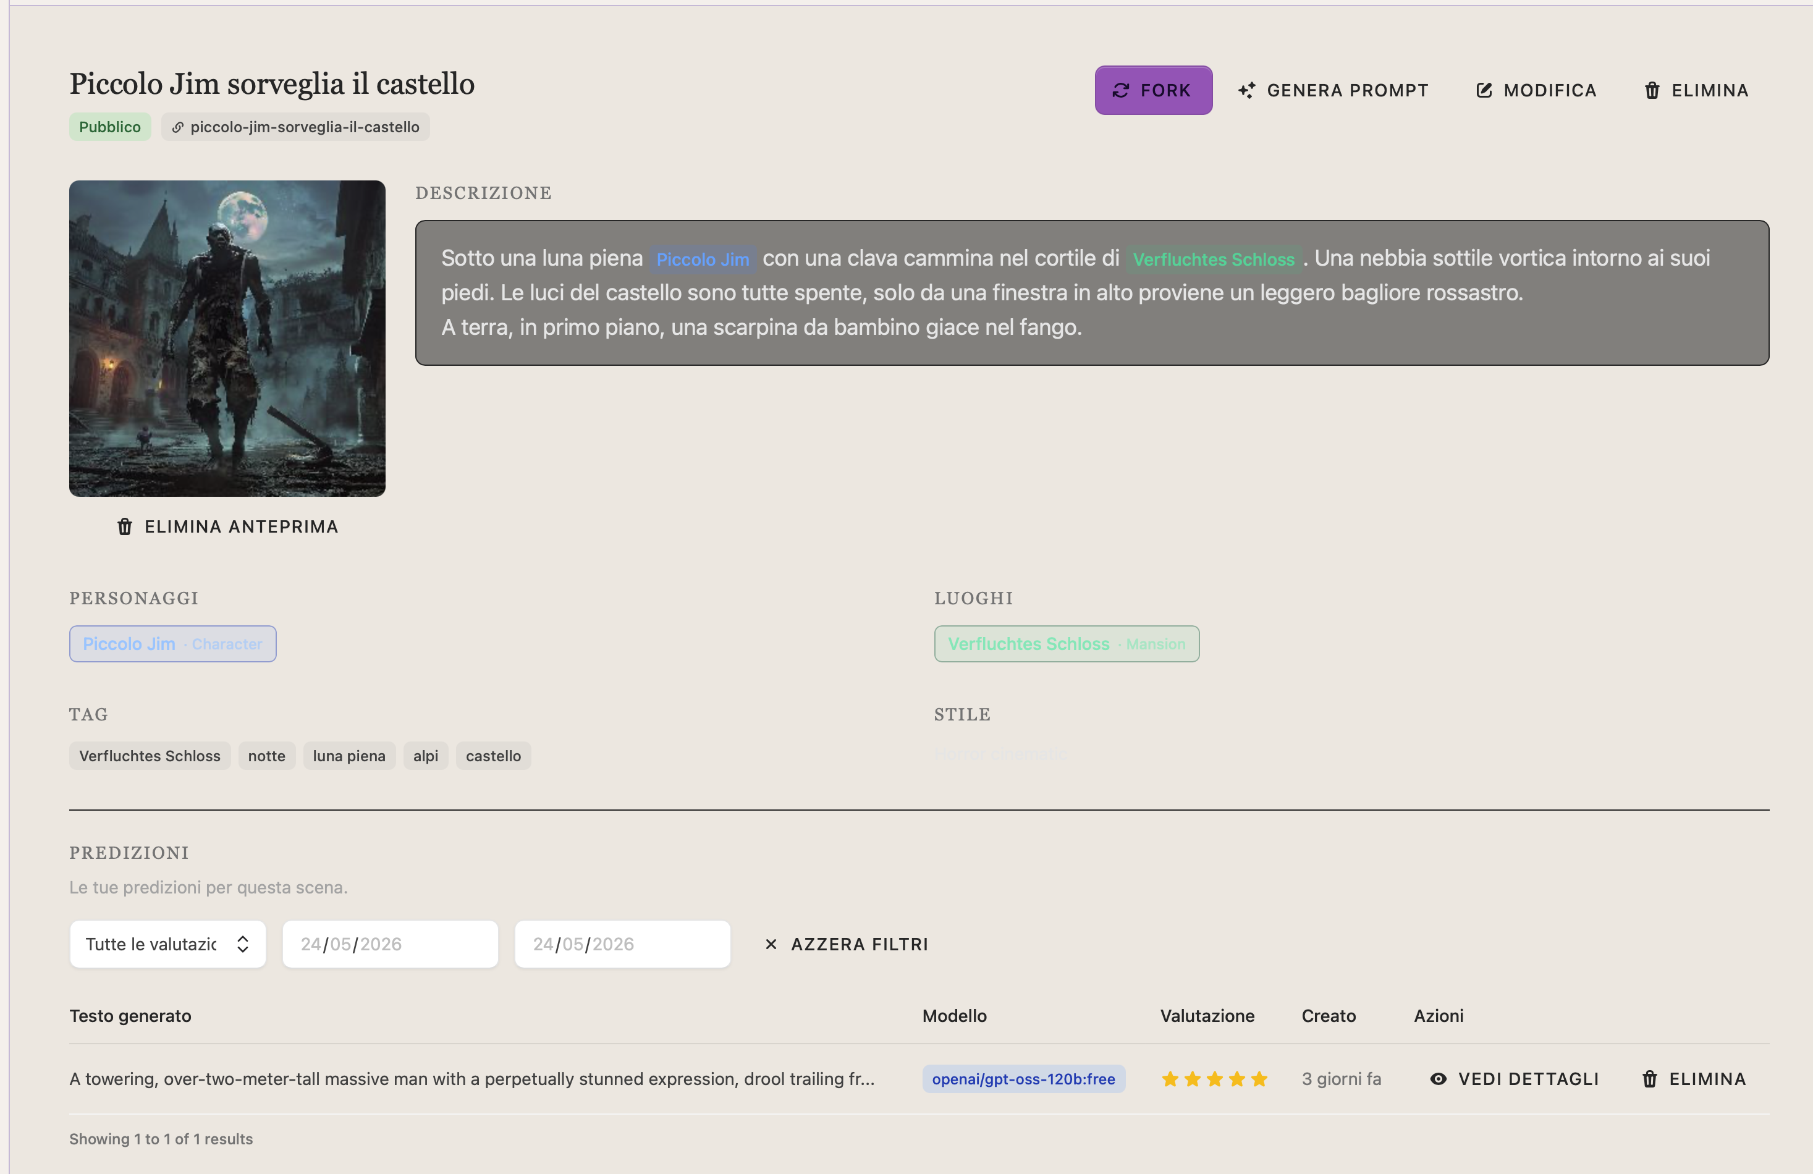Click the pencil edit icon beside Modifica
The width and height of the screenshot is (1813, 1174).
pyautogui.click(x=1484, y=90)
